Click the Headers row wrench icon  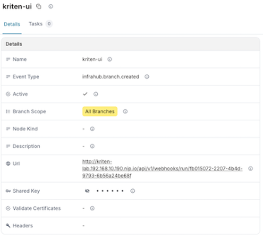point(8,225)
